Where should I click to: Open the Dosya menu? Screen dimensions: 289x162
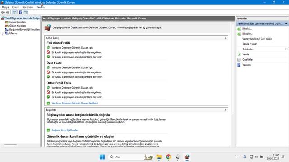(x=5, y=7)
